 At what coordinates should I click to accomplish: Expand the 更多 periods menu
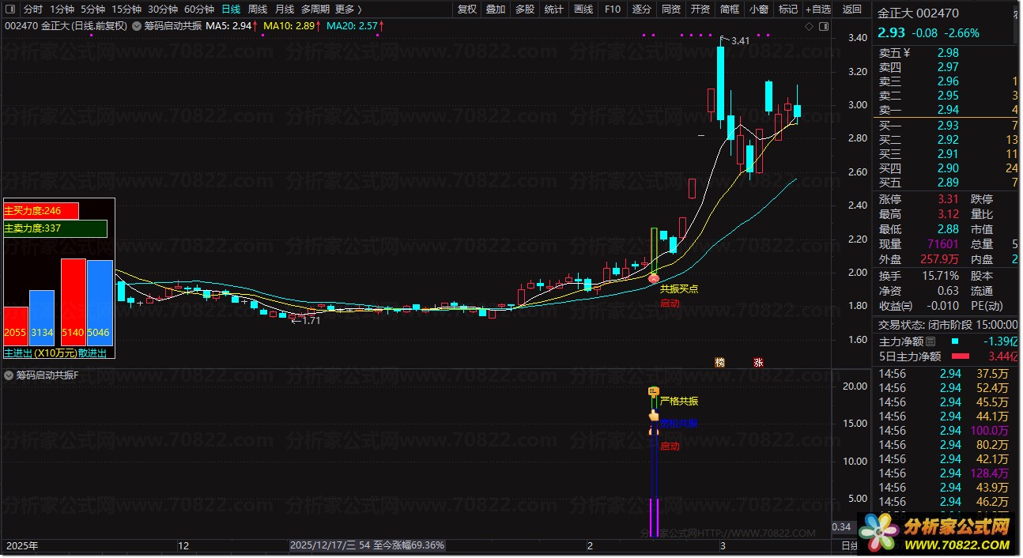pyautogui.click(x=348, y=9)
